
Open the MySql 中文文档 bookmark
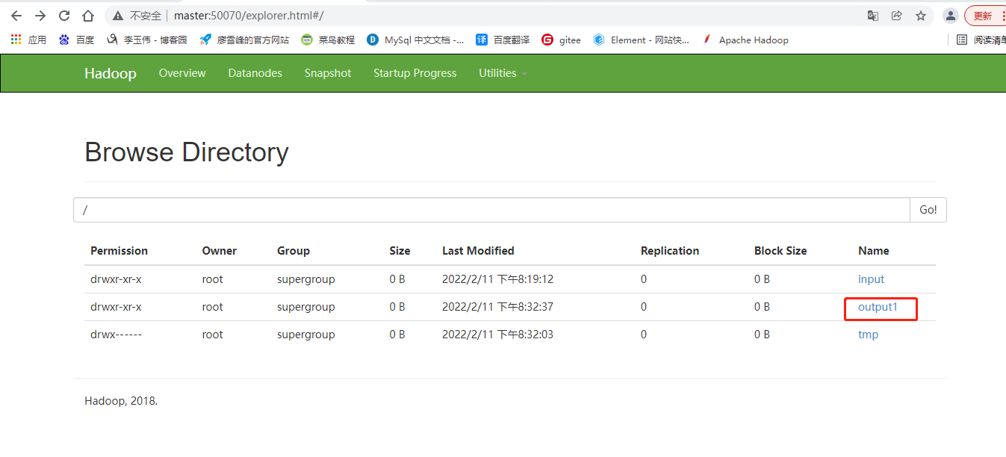pos(415,40)
